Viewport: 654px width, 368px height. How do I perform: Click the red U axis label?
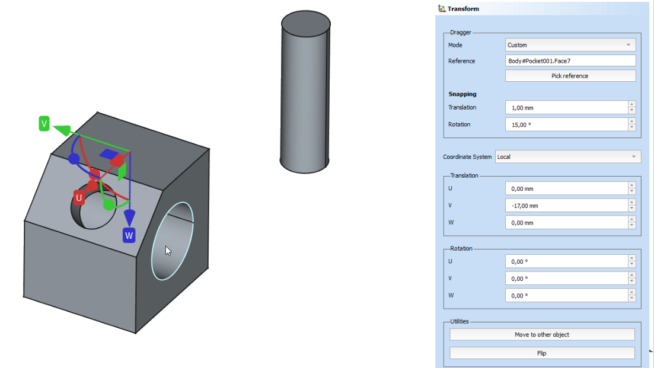[79, 198]
